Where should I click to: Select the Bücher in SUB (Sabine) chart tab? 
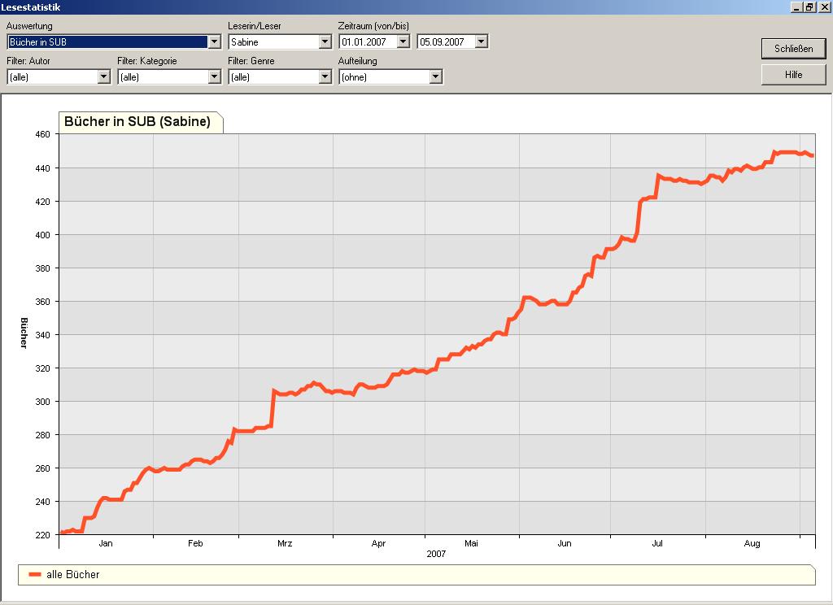click(137, 122)
